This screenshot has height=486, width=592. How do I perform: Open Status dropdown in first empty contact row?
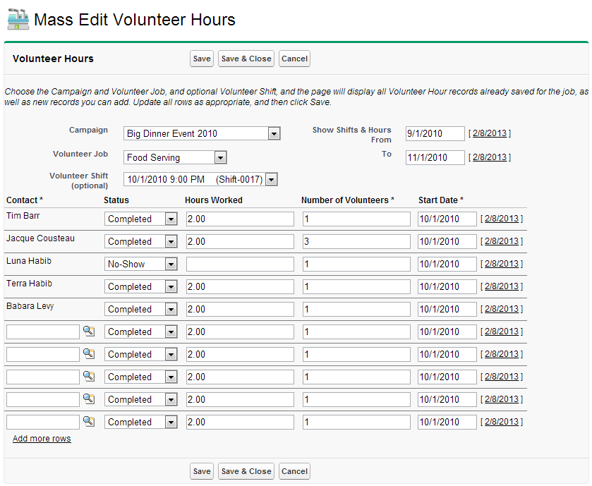(x=141, y=332)
